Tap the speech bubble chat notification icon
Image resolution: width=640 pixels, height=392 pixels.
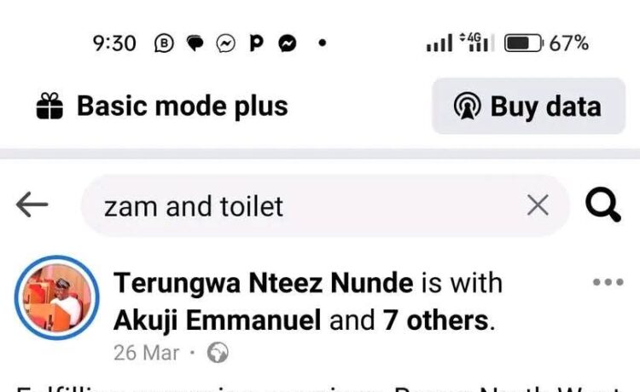click(x=195, y=43)
